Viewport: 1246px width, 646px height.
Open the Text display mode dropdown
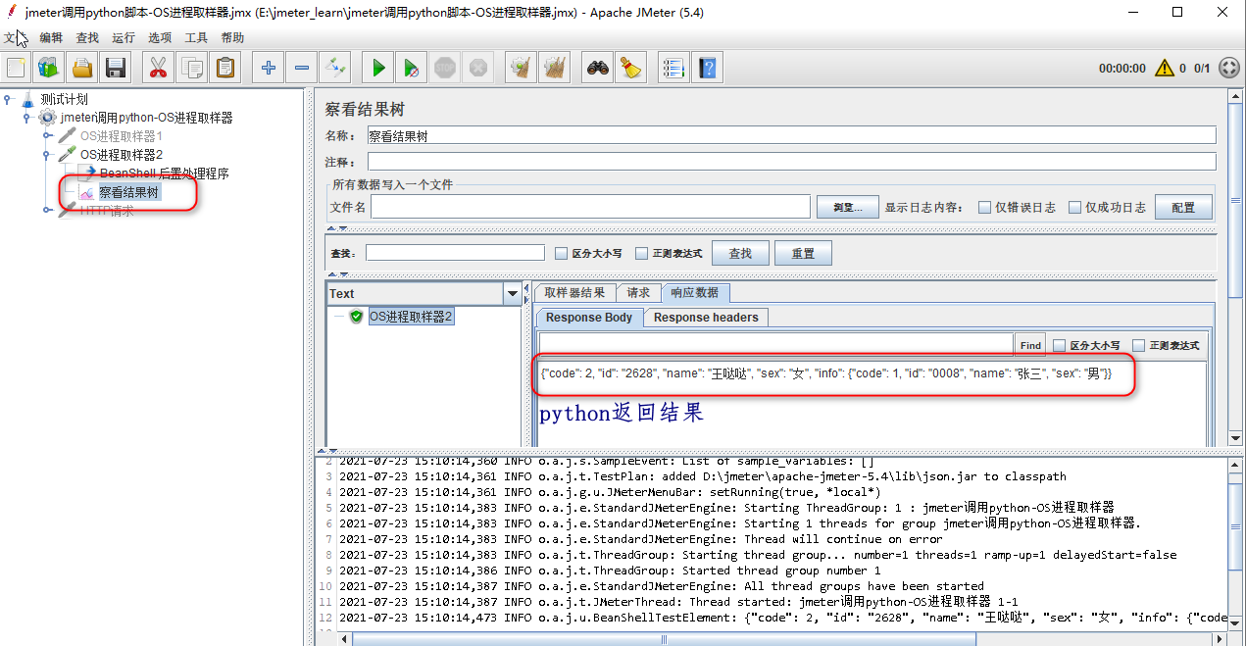coord(513,293)
